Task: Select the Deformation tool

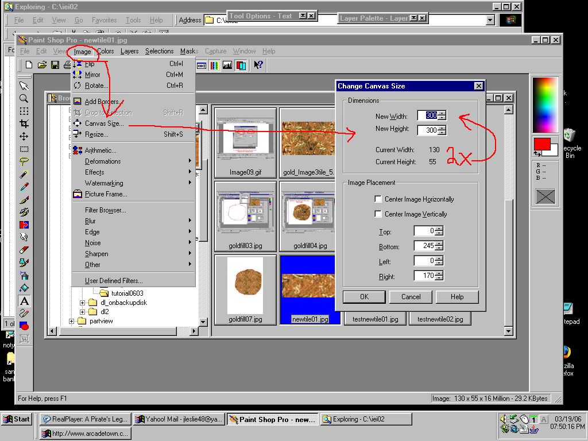Action: [24, 111]
